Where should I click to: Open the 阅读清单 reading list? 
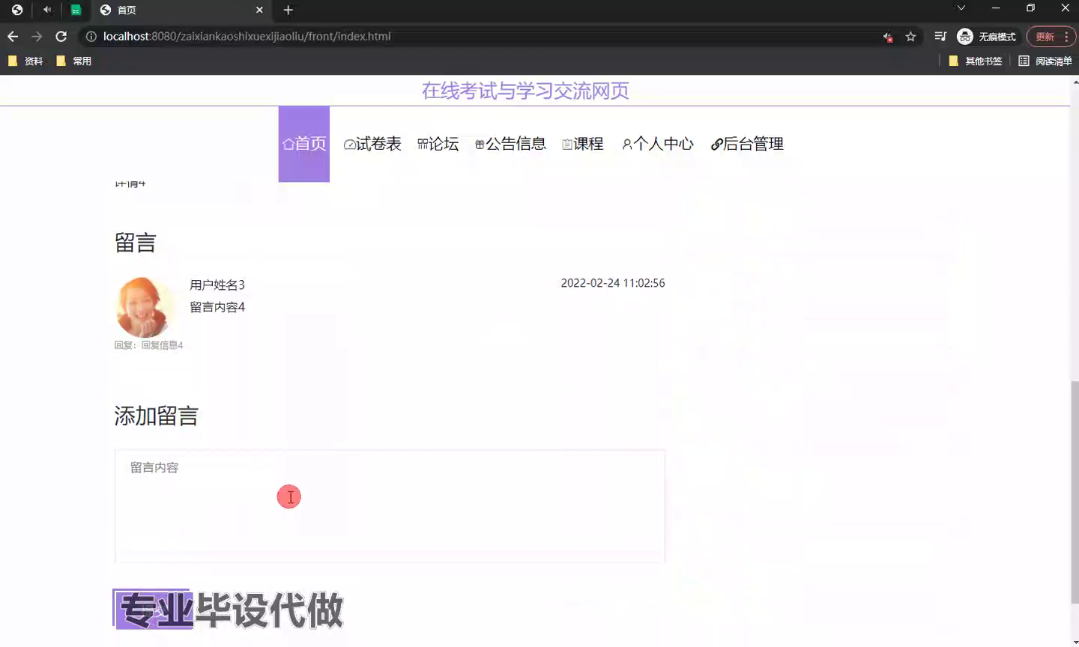click(x=1045, y=61)
